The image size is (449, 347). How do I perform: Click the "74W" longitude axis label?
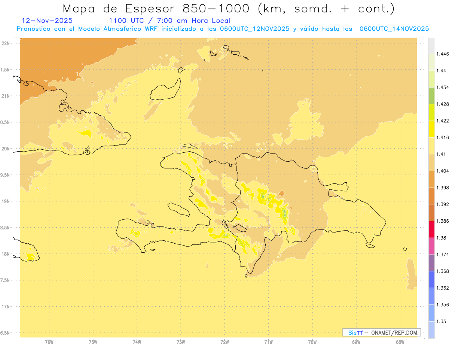pos(137,342)
